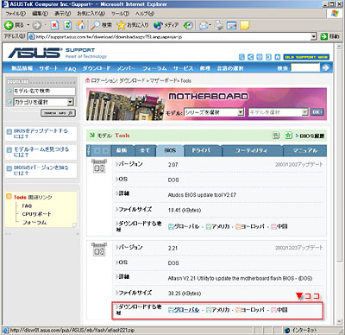This screenshot has width=345, height=335.
Task: Click the OK button beside the model dropdown
Action: 317,112
